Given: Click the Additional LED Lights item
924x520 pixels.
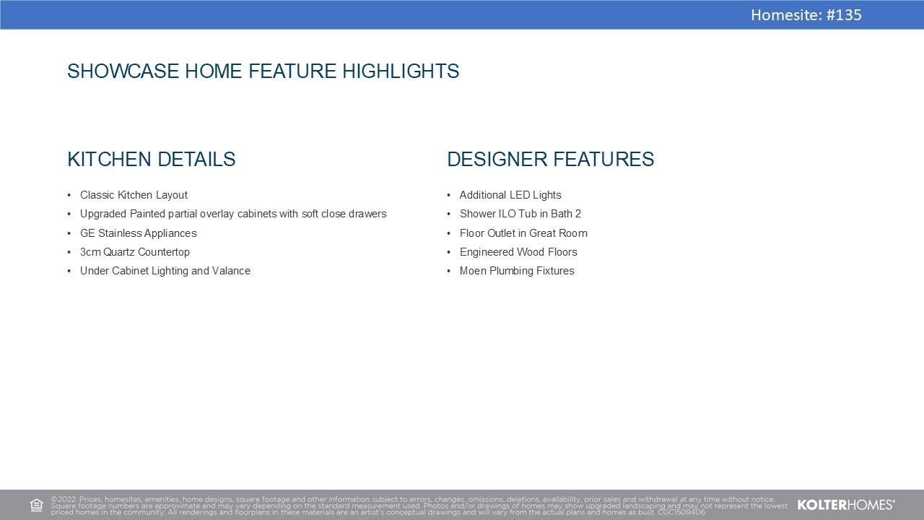Looking at the screenshot, I should 510,195.
